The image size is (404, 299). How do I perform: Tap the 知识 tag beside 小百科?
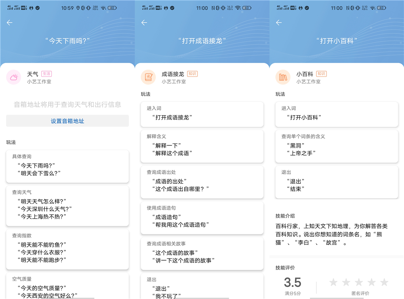click(x=321, y=74)
